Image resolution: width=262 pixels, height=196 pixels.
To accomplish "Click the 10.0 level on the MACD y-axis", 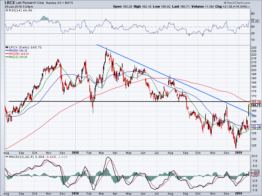I will [x=254, y=156].
